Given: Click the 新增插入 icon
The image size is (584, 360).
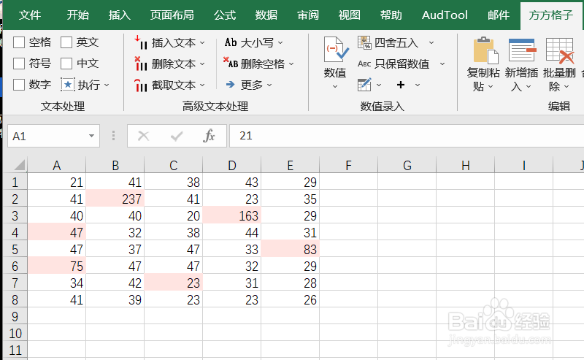Looking at the screenshot, I should point(522,50).
